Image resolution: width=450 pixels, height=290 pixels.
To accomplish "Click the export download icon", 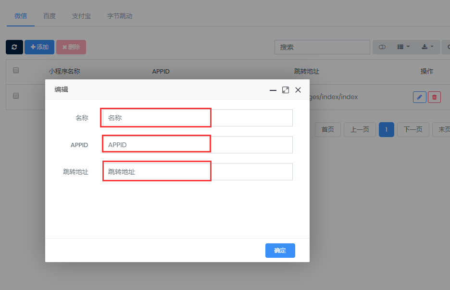I will 425,47.
